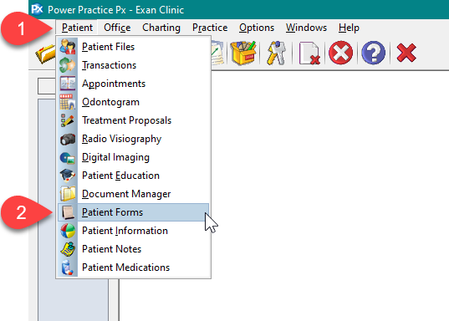
Task: Choose Patient Medications menu entry
Action: 134,267
